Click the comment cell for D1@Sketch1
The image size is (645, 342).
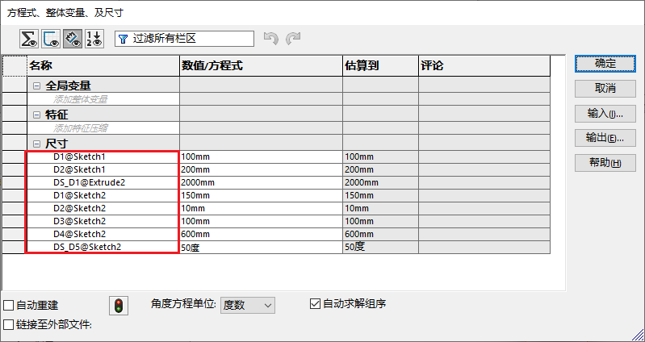(484, 157)
